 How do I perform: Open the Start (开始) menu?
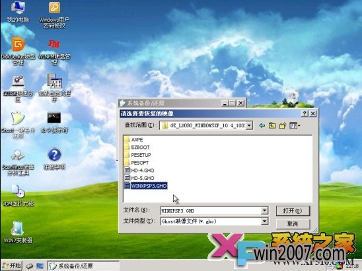click(12, 266)
